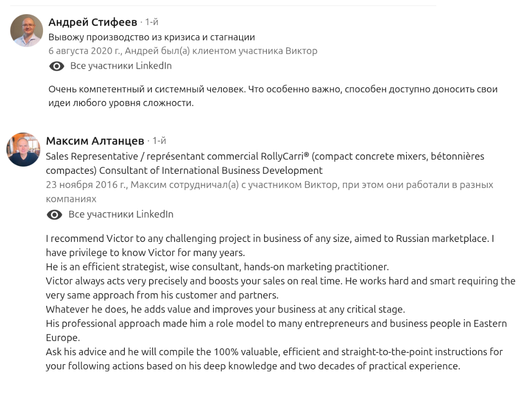Click the 1-й badge beside Максим Алтанцев
This screenshot has height=412, width=521.
click(x=159, y=141)
